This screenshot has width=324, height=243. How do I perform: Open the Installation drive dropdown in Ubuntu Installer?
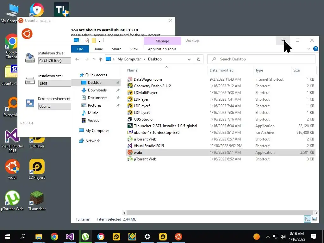click(55, 61)
